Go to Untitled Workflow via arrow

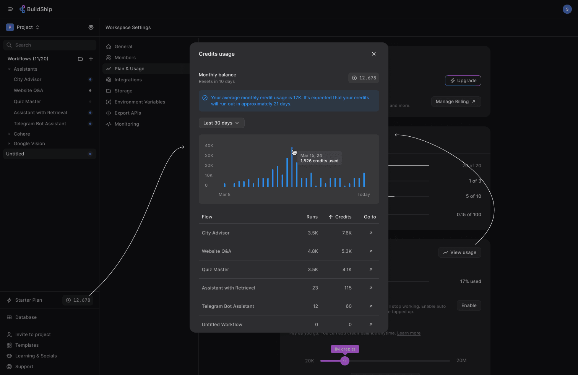point(371,325)
